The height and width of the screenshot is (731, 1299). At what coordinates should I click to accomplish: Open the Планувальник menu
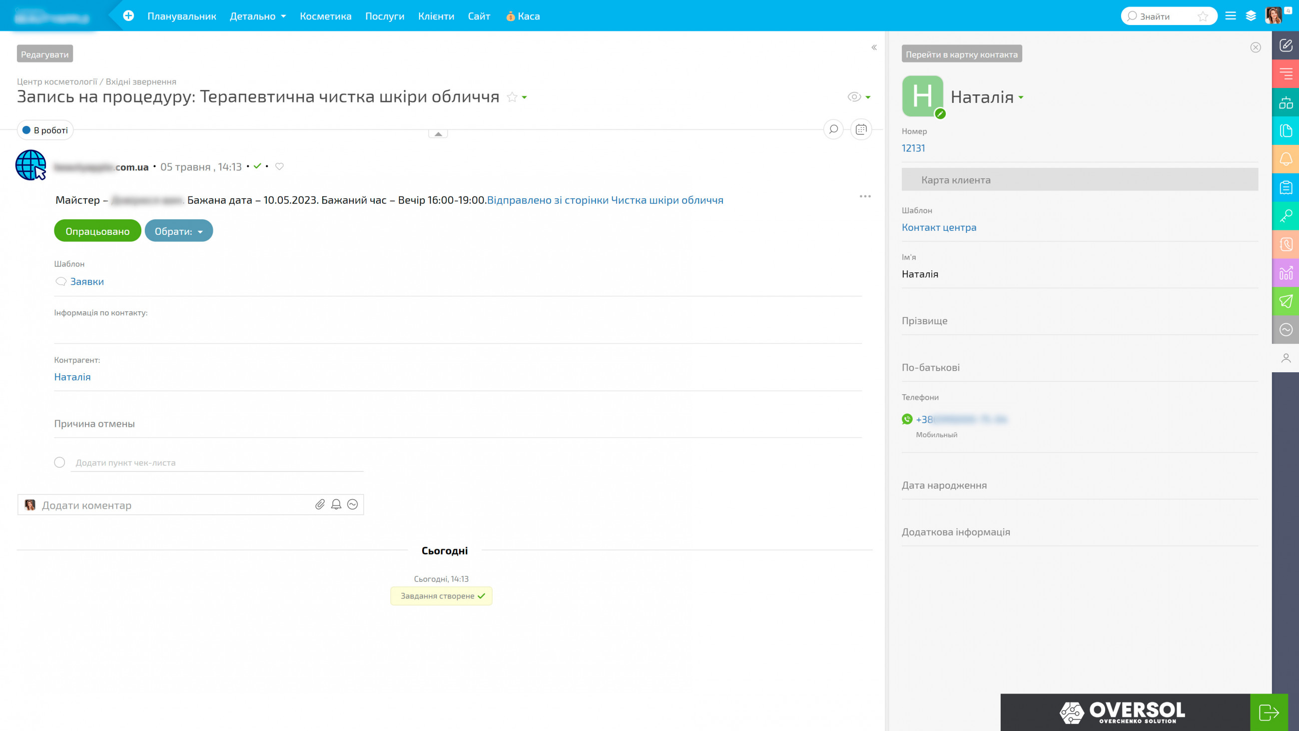click(x=181, y=16)
